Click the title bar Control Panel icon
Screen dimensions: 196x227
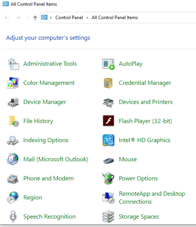click(6, 4)
